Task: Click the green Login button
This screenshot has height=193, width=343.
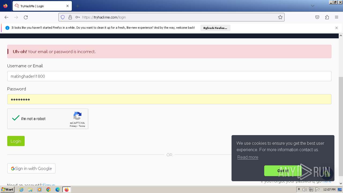Action: [x=16, y=141]
